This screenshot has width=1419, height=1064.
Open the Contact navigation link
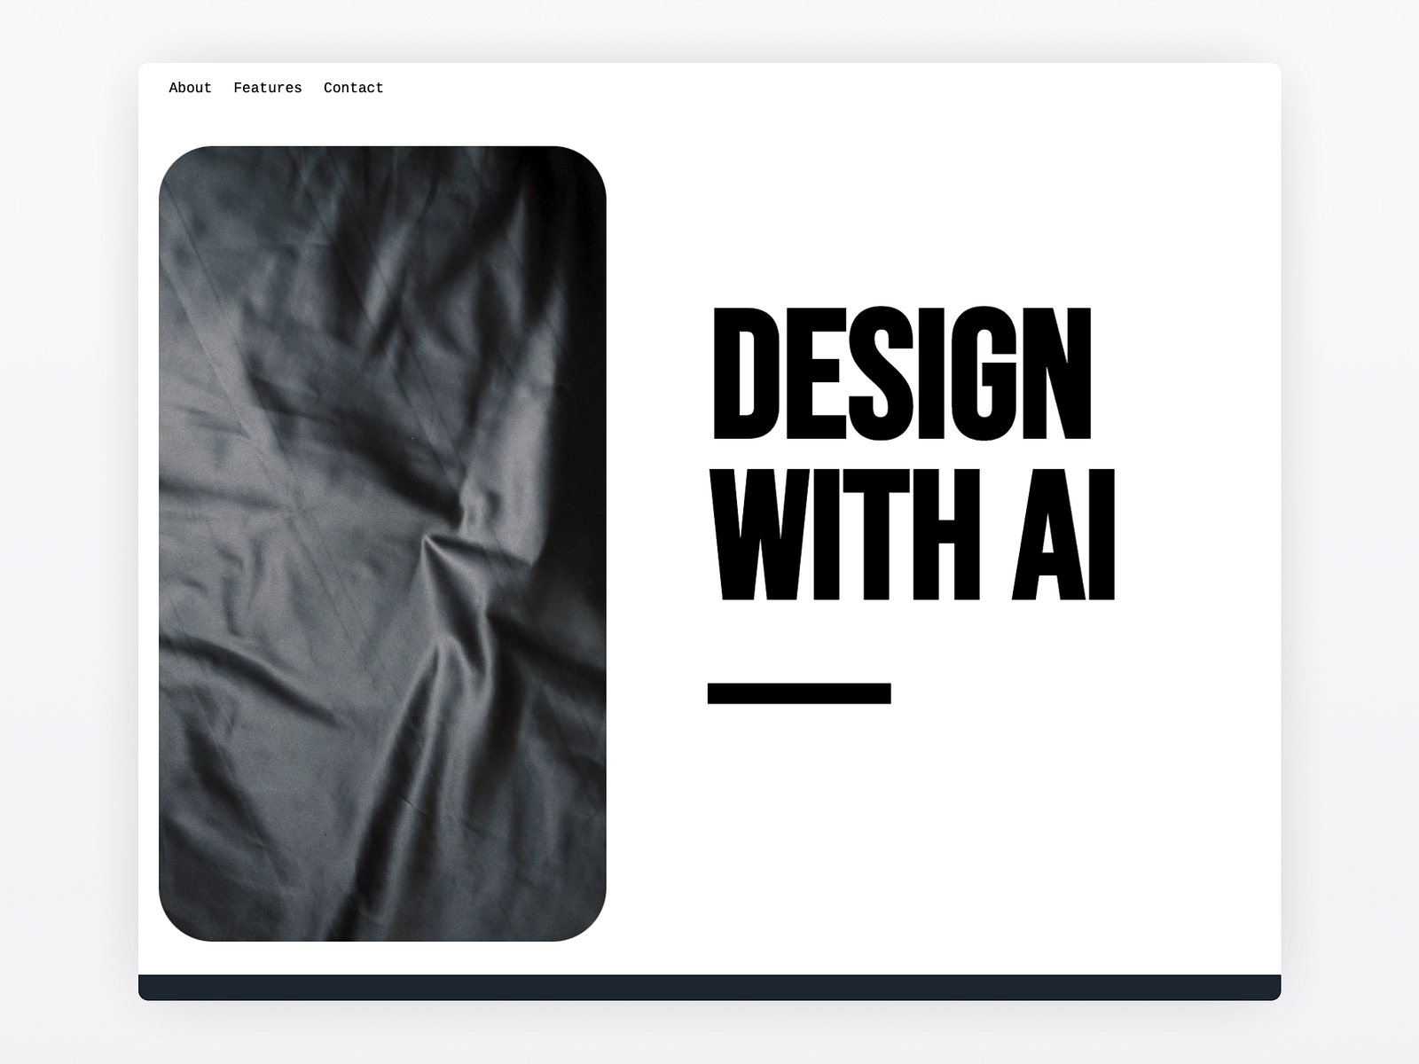pos(353,88)
